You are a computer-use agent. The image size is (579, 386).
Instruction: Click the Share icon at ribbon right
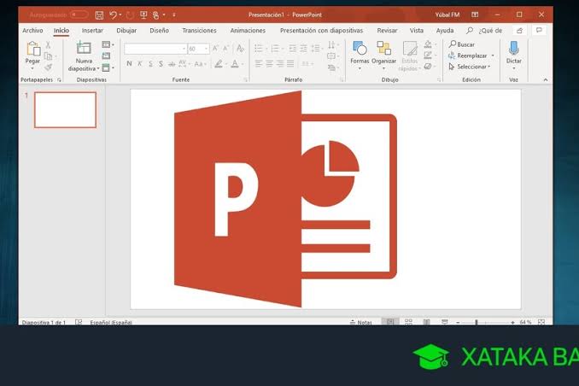pos(519,30)
